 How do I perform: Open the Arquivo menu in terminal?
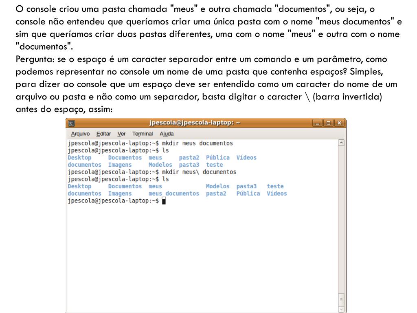(x=80, y=134)
